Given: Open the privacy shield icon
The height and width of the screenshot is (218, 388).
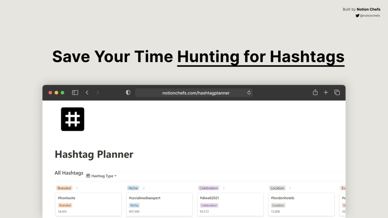Looking at the screenshot, I should (x=128, y=93).
